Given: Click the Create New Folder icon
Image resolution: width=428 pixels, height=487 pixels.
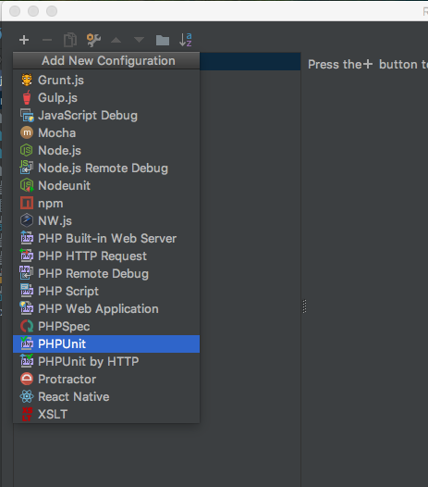Looking at the screenshot, I should tap(162, 40).
